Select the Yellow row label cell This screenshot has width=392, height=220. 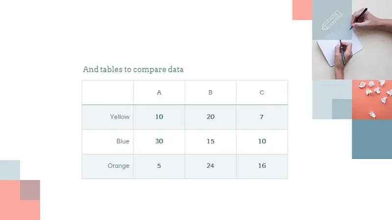108,117
